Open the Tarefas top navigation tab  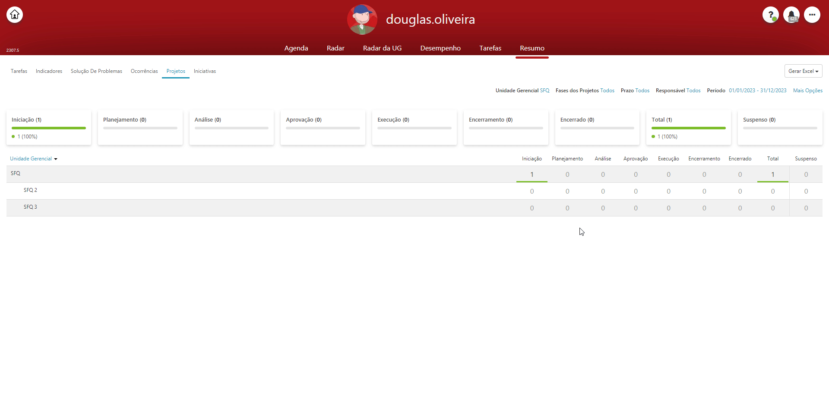click(x=490, y=48)
